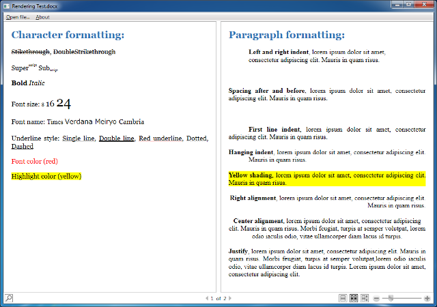
Task: Open the search magnifier icon in status bar
Action: (9, 298)
